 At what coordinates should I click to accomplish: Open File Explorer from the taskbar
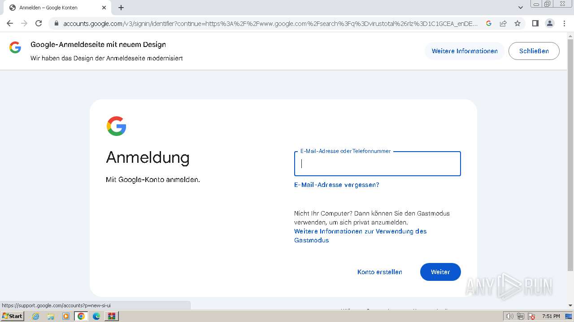51,316
